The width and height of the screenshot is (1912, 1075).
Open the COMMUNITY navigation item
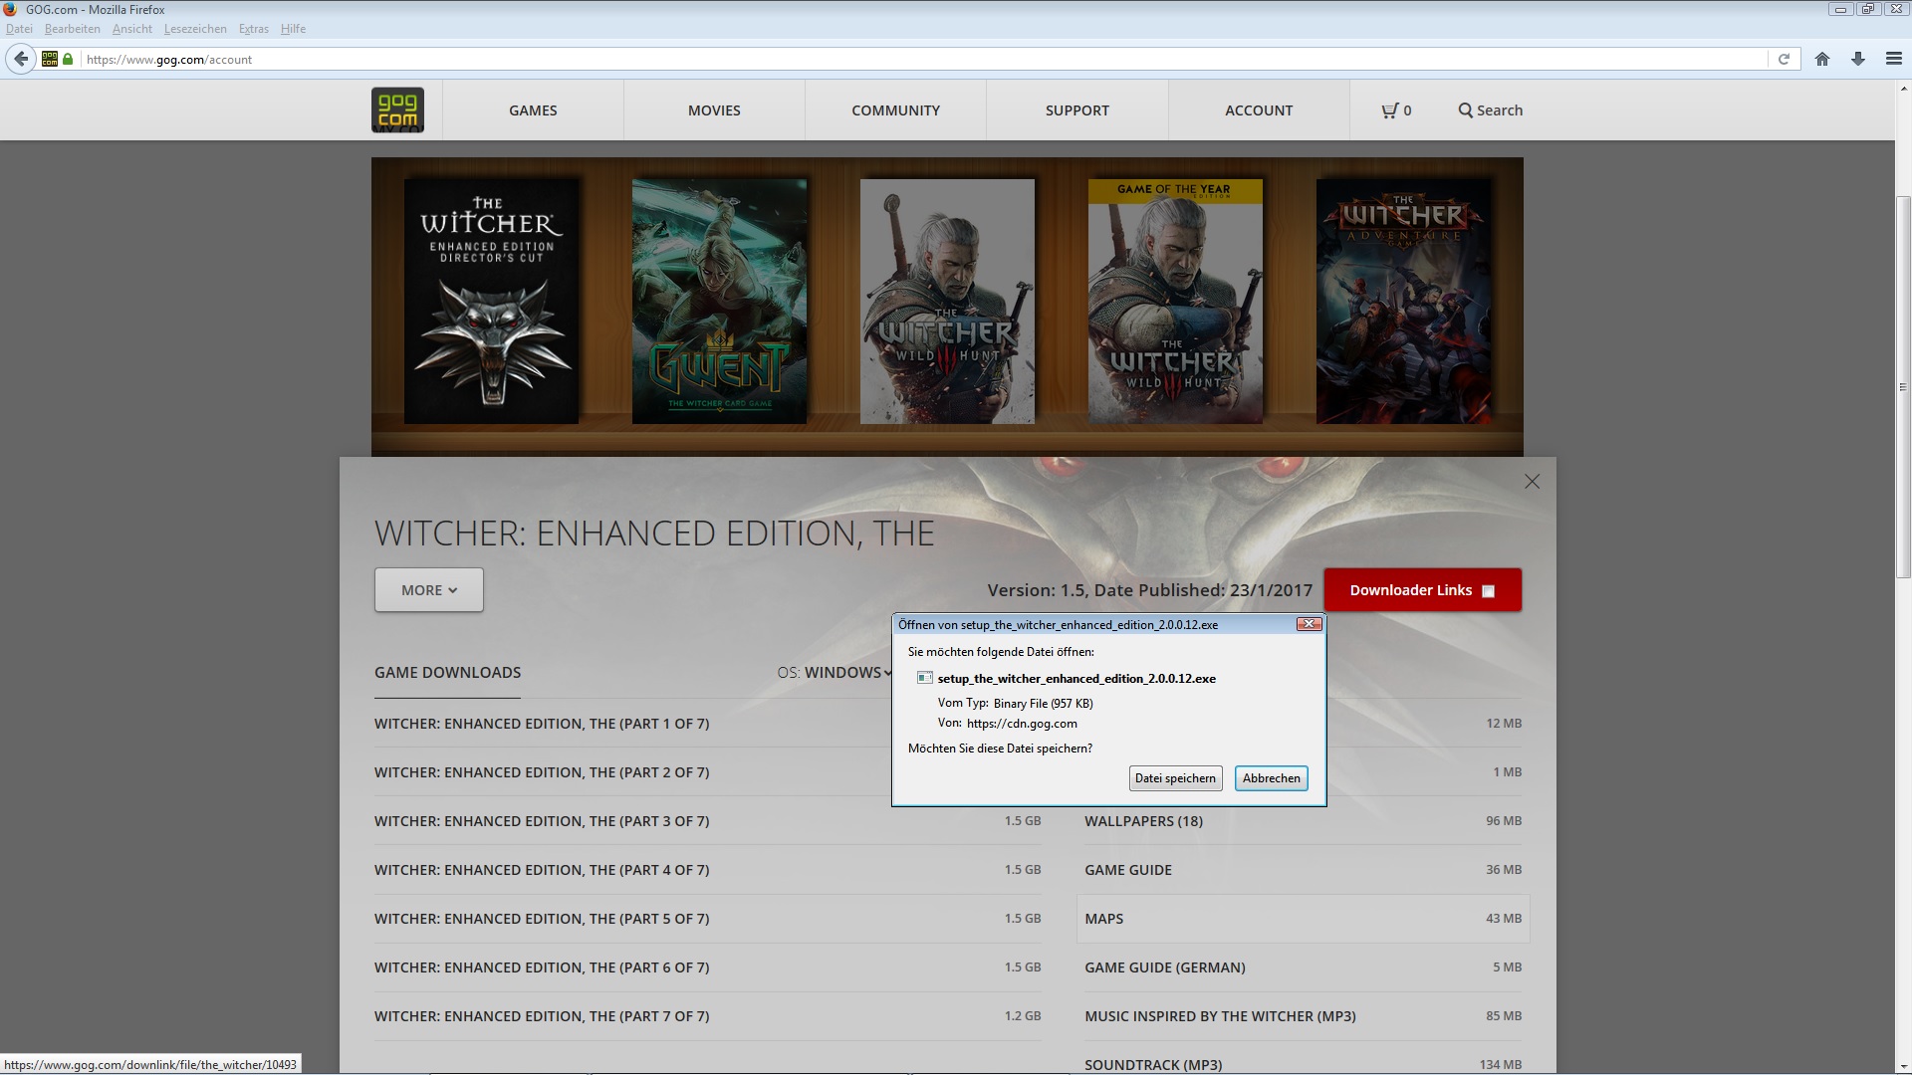tap(895, 110)
